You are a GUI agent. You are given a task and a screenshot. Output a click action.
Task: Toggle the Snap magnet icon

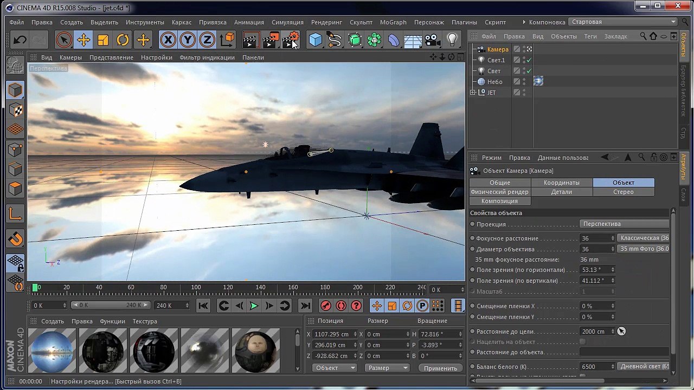click(15, 238)
